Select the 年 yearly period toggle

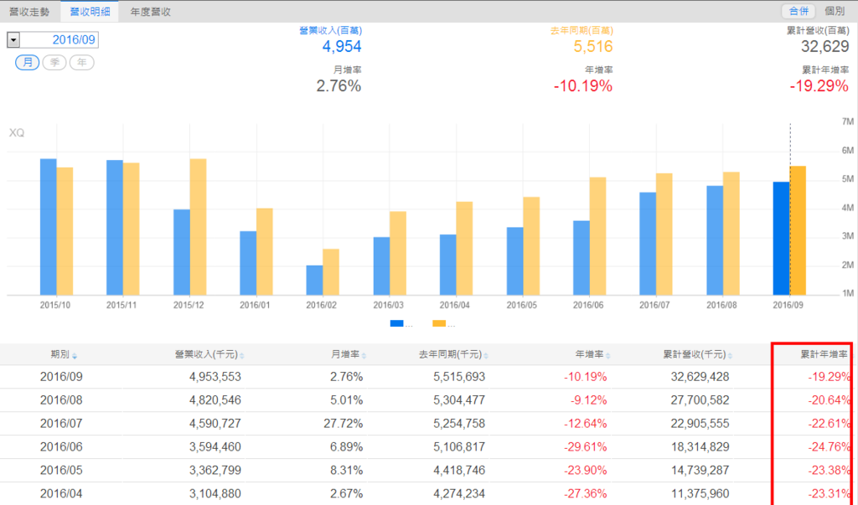tap(81, 62)
